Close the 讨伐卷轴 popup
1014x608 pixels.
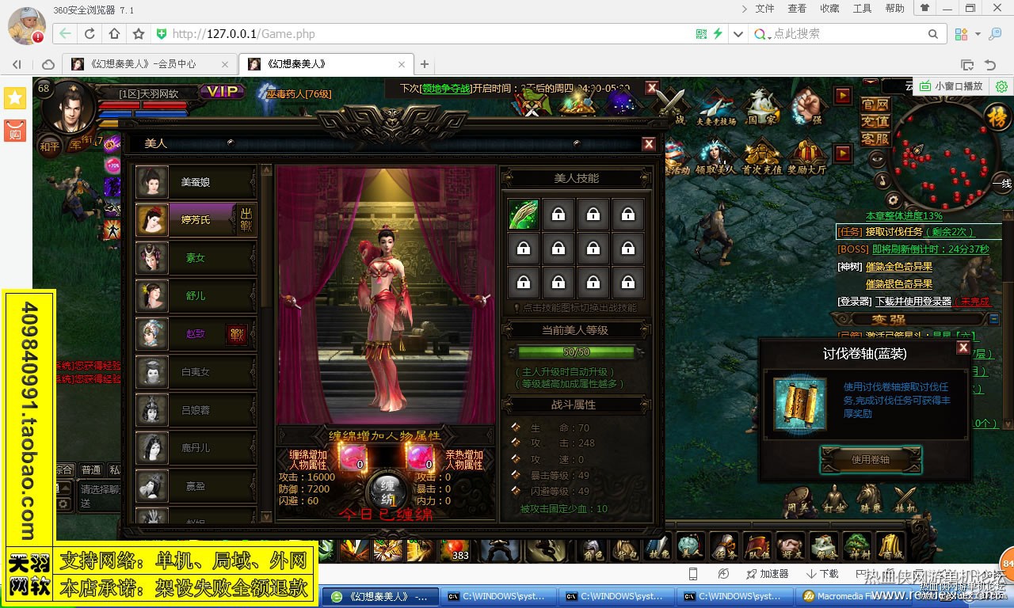tap(963, 348)
